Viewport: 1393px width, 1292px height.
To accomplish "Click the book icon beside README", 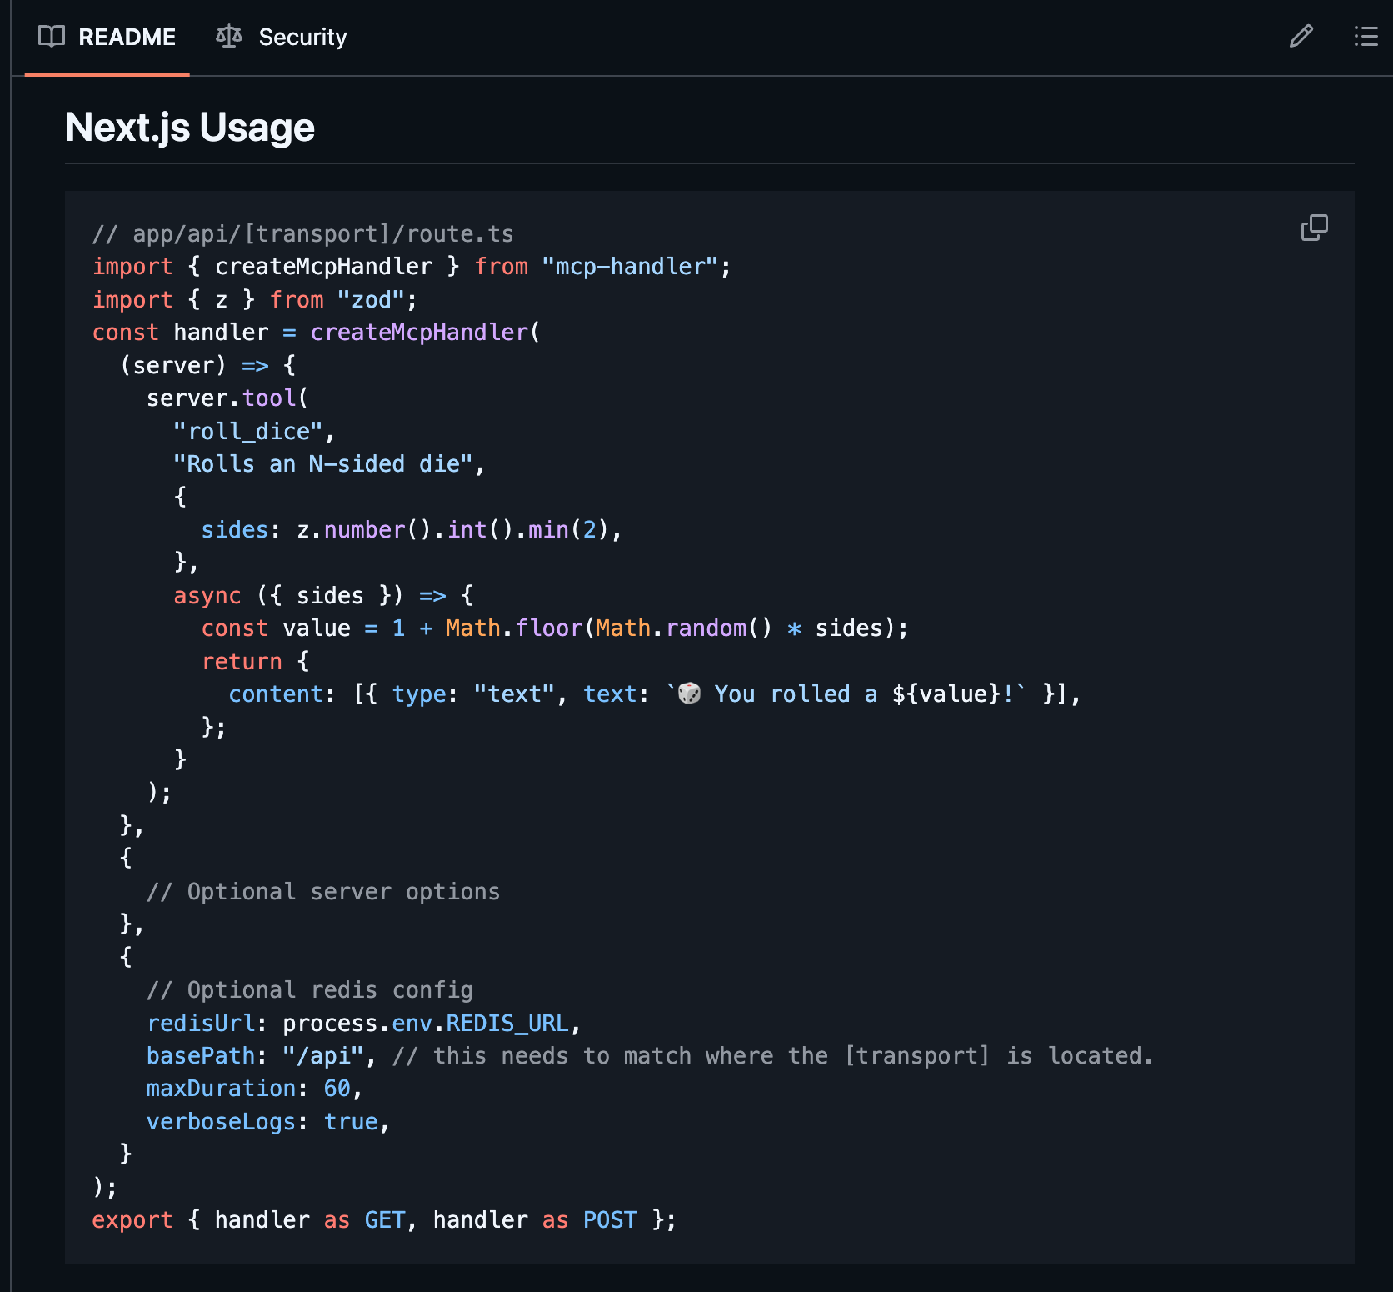I will tap(52, 37).
